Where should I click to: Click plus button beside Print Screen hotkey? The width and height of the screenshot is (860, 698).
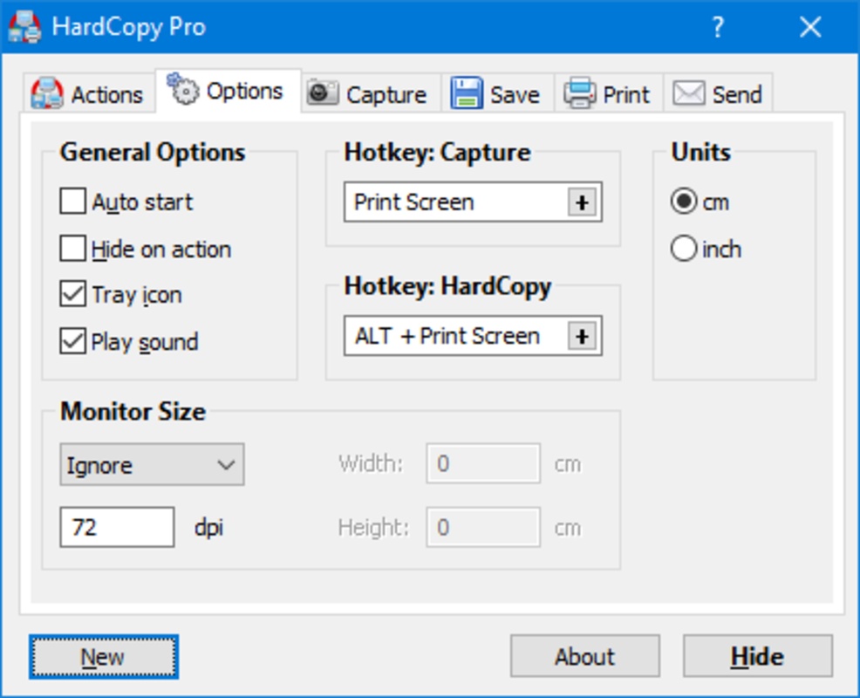[x=581, y=202]
